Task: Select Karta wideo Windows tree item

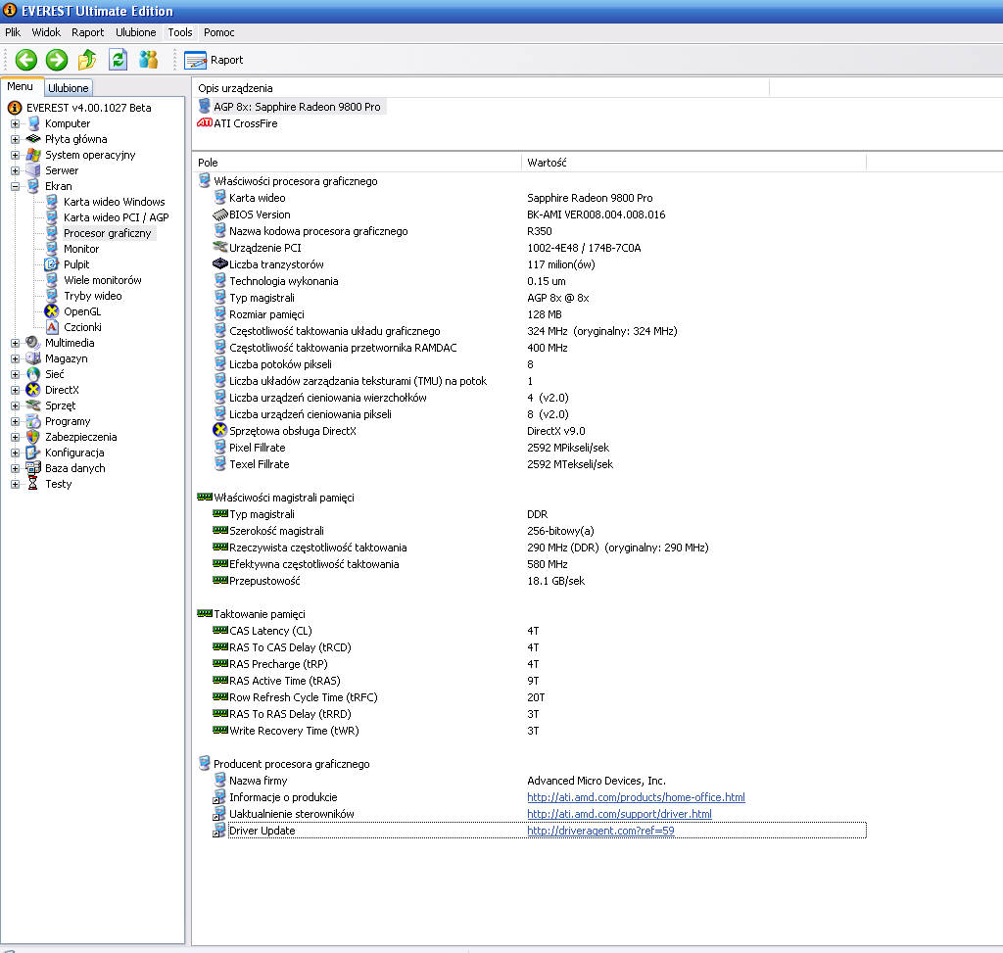Action: click(114, 202)
